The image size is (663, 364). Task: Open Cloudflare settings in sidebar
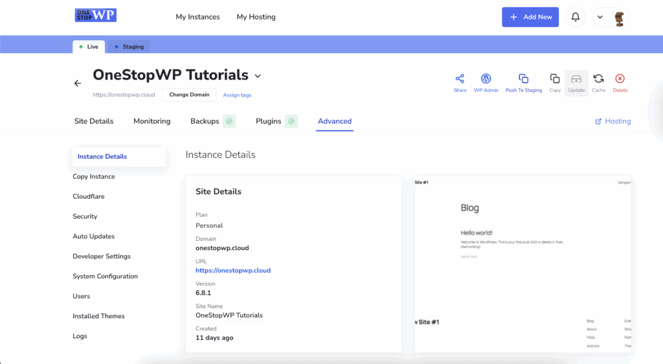click(x=88, y=197)
